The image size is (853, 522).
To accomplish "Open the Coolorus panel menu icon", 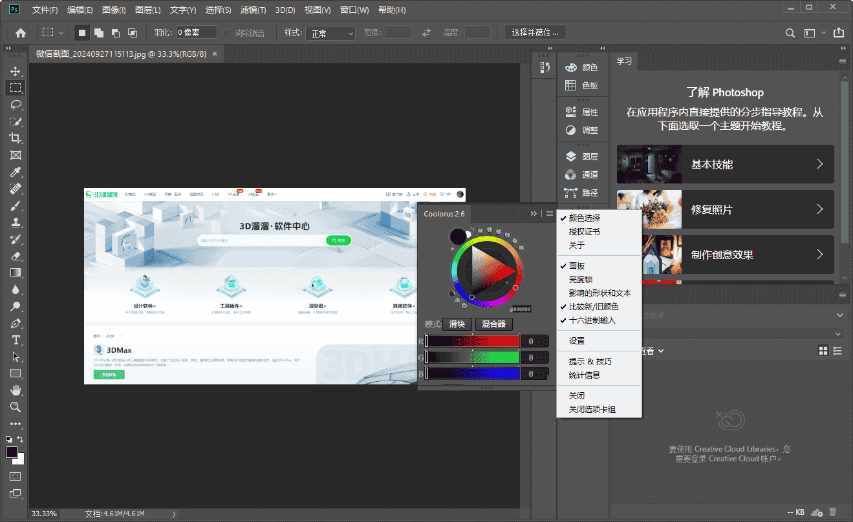I will point(549,214).
